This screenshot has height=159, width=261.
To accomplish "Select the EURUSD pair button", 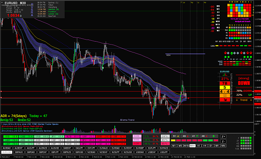I will point(7,152).
